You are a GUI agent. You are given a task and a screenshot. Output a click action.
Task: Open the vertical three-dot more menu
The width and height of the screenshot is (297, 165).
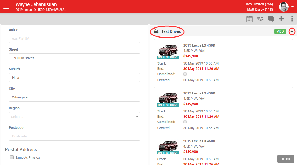click(x=292, y=19)
